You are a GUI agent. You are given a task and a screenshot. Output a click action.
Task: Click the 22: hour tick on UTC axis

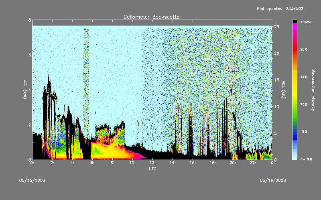coord(253,163)
